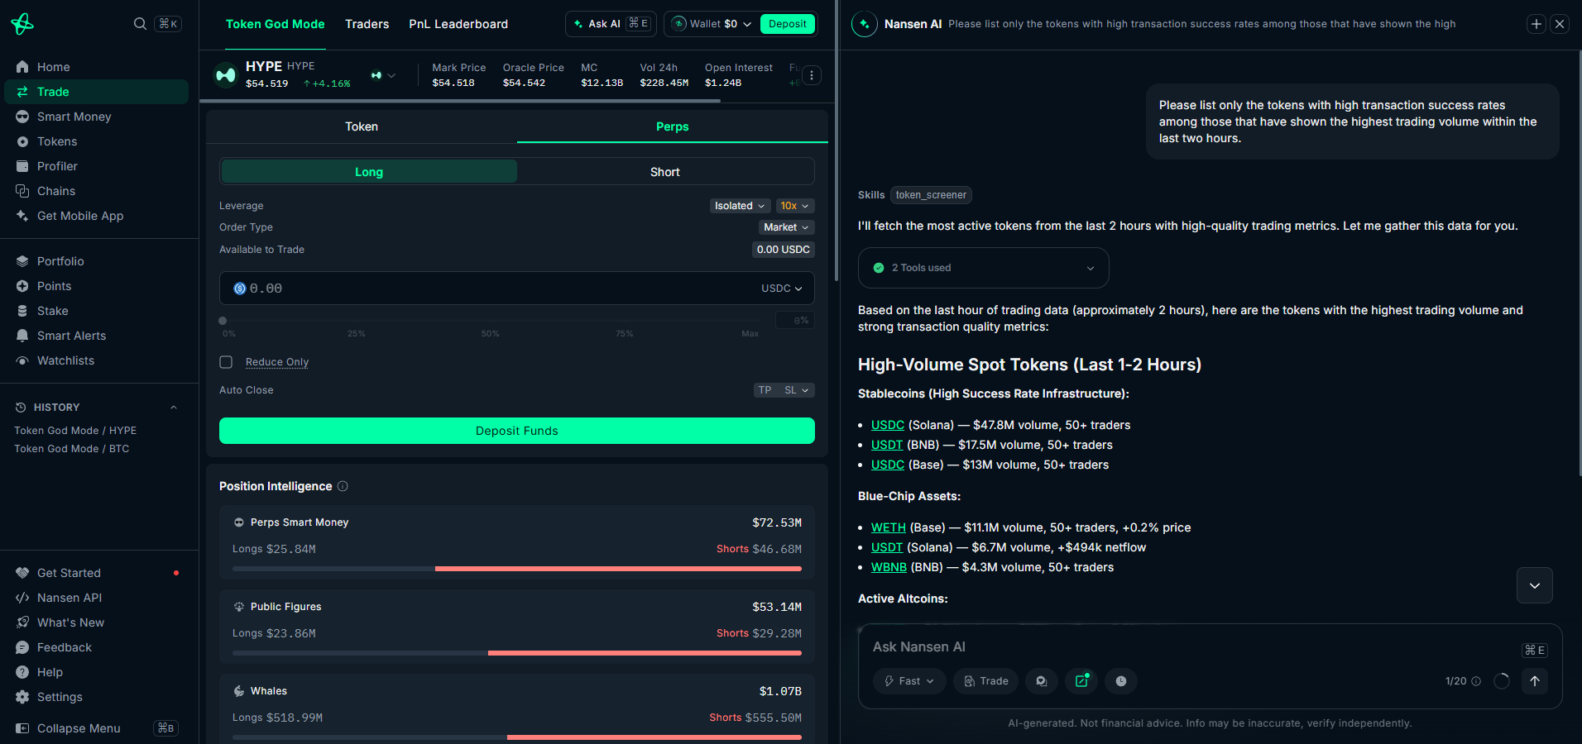Viewport: 1582px width, 744px height.
Task: Open USDC currency dropdown
Action: tap(782, 289)
